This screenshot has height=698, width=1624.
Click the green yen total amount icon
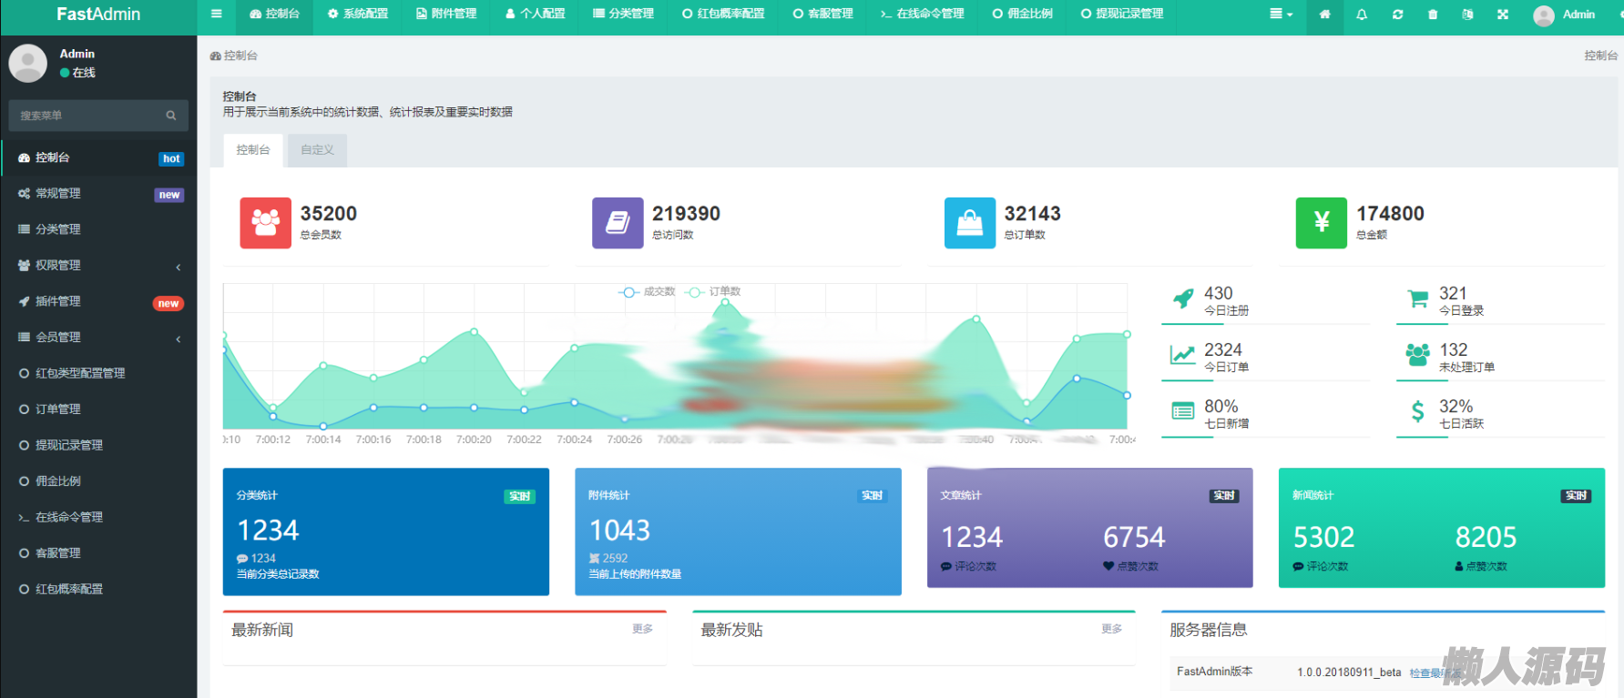tap(1321, 223)
